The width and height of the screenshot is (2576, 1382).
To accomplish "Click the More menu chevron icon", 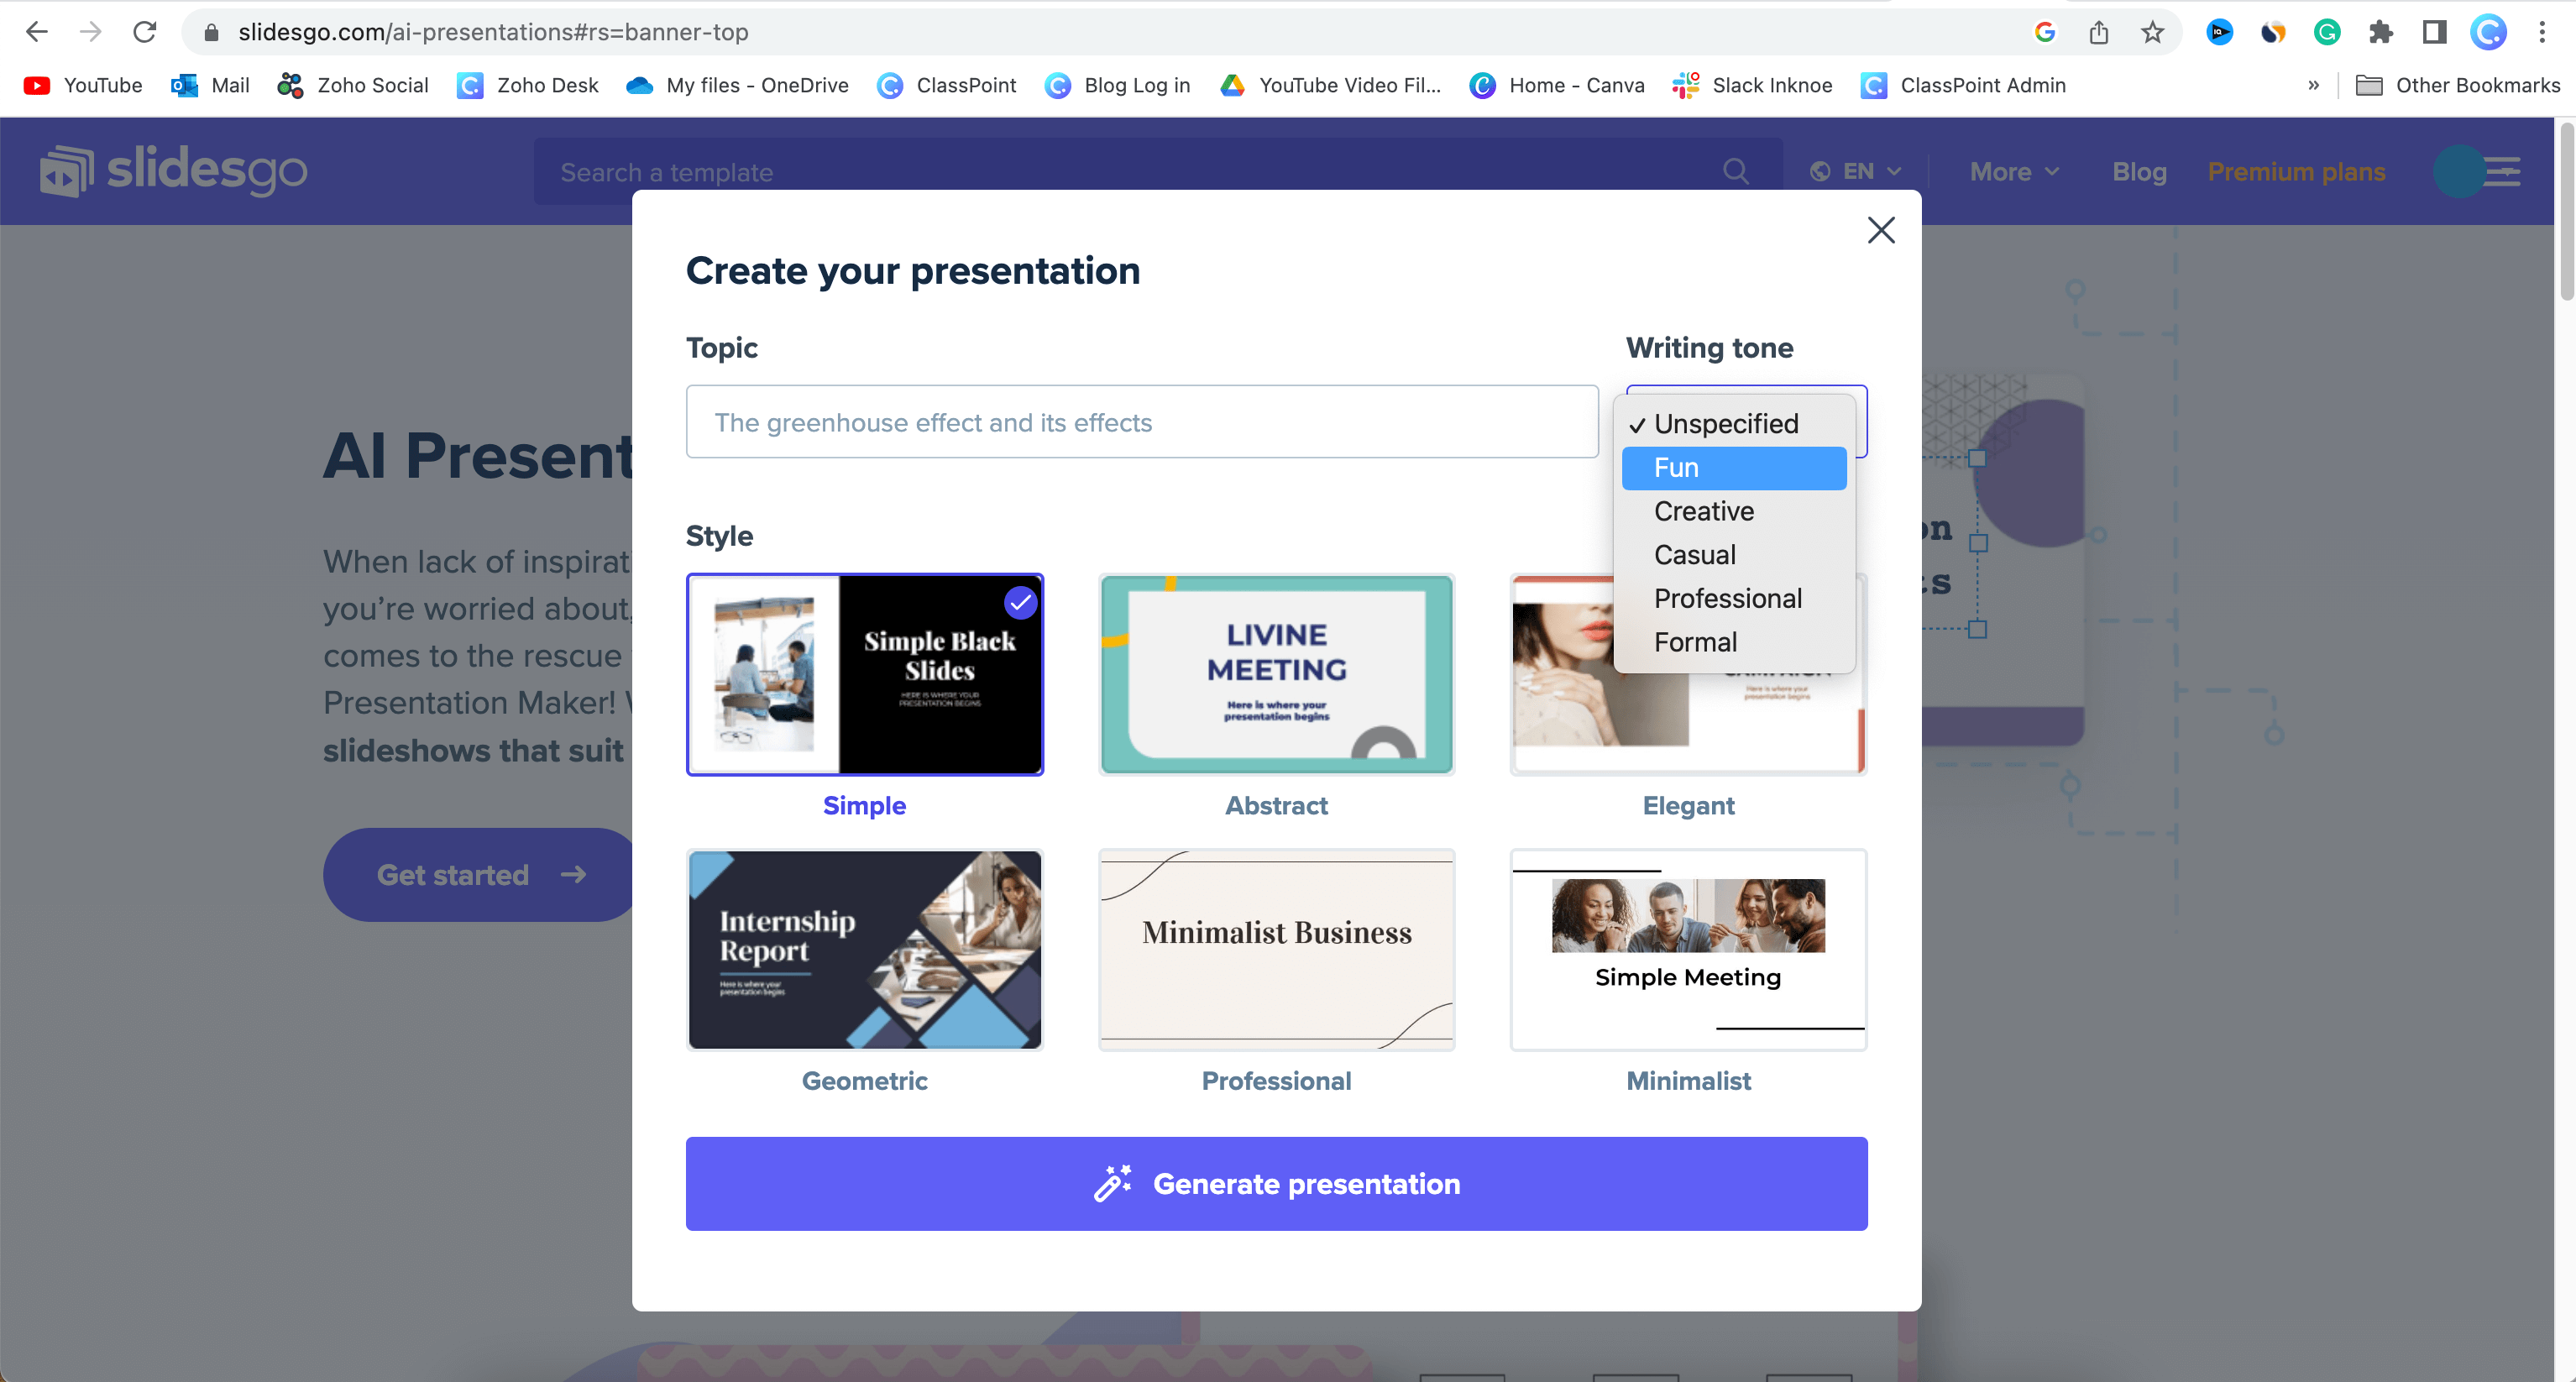I will [x=2053, y=170].
